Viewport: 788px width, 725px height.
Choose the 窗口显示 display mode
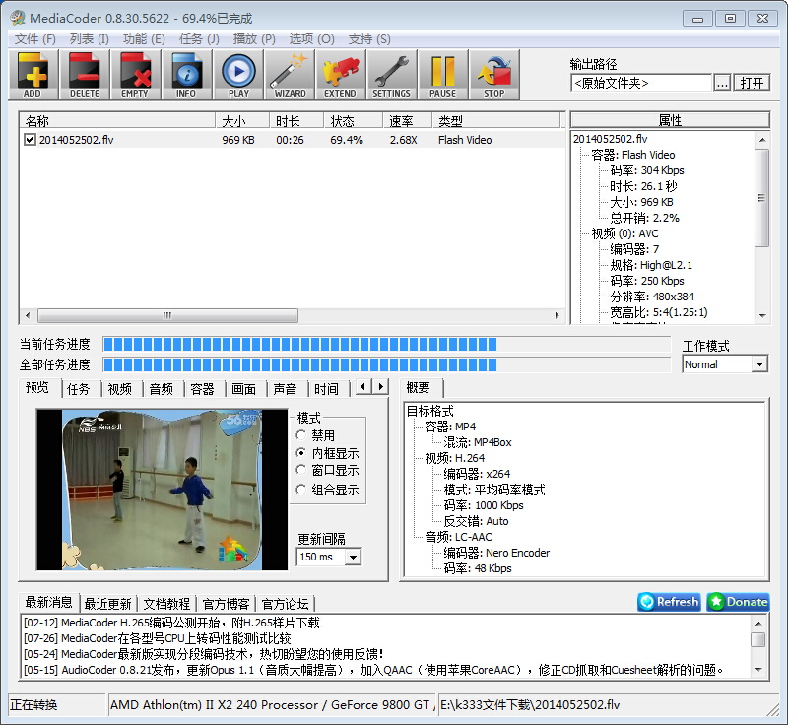[x=300, y=468]
